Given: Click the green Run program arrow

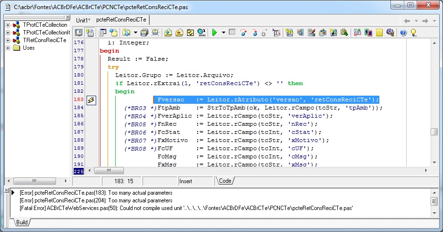Looking at the screenshot, I should coord(214,33).
